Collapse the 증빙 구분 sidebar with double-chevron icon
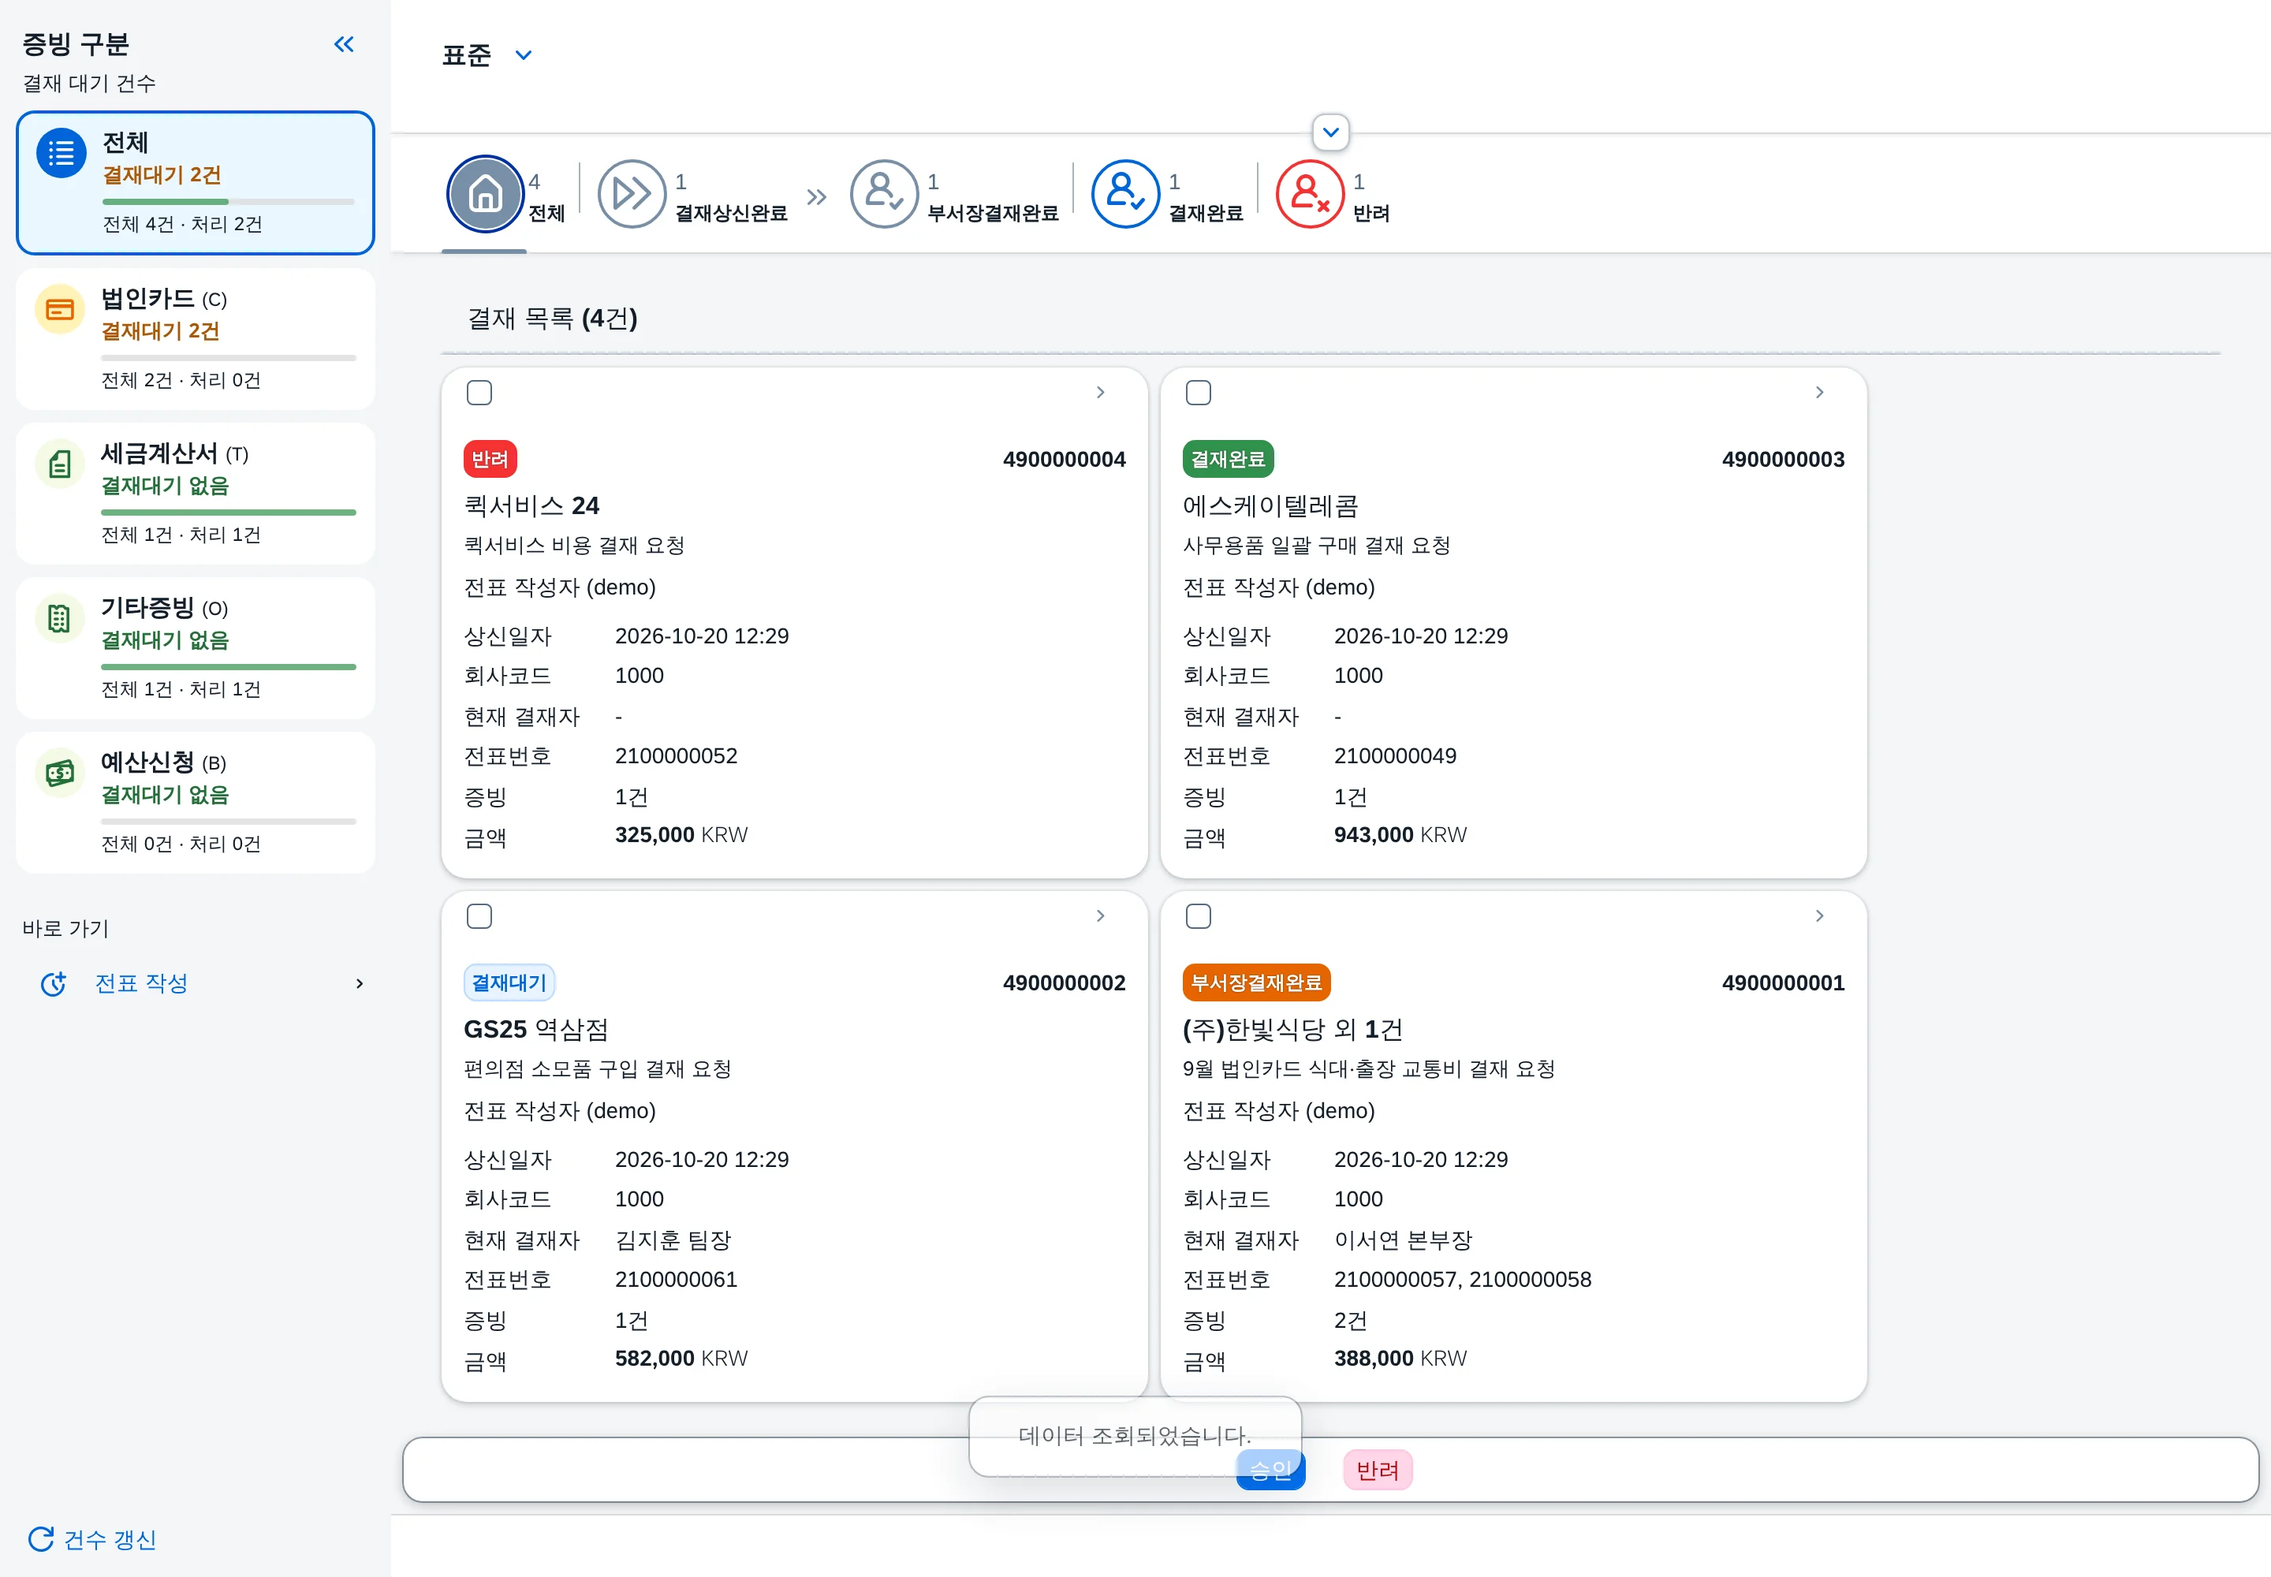This screenshot has height=1577, width=2271. pyautogui.click(x=344, y=44)
